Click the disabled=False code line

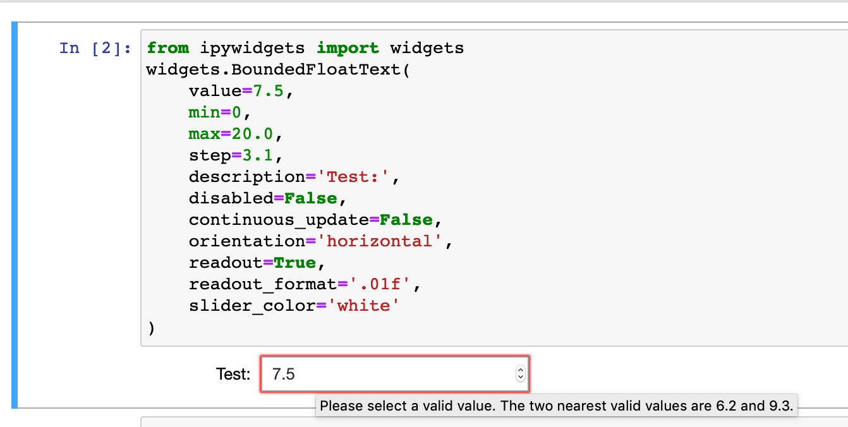click(268, 198)
